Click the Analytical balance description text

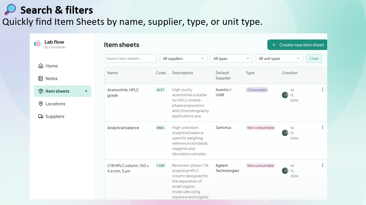[190, 141]
